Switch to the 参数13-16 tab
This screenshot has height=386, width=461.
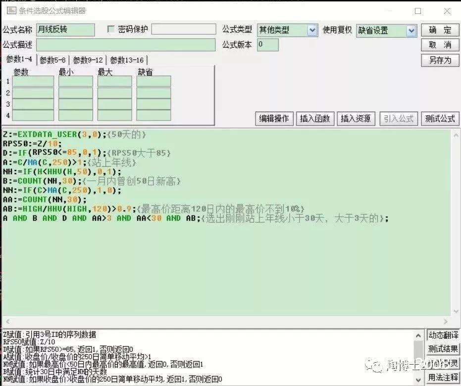coord(127,60)
